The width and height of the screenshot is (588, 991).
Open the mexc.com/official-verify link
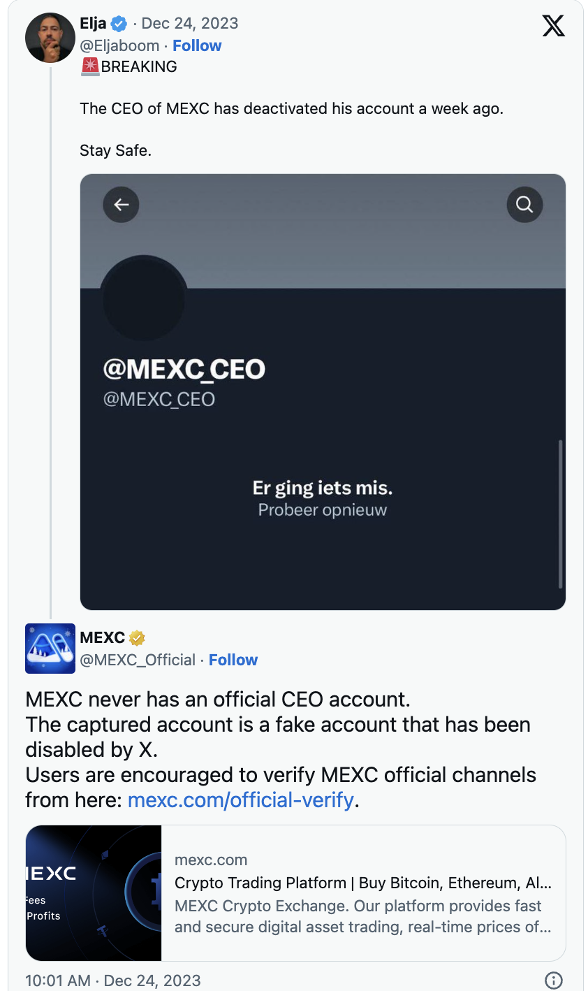[x=241, y=800]
